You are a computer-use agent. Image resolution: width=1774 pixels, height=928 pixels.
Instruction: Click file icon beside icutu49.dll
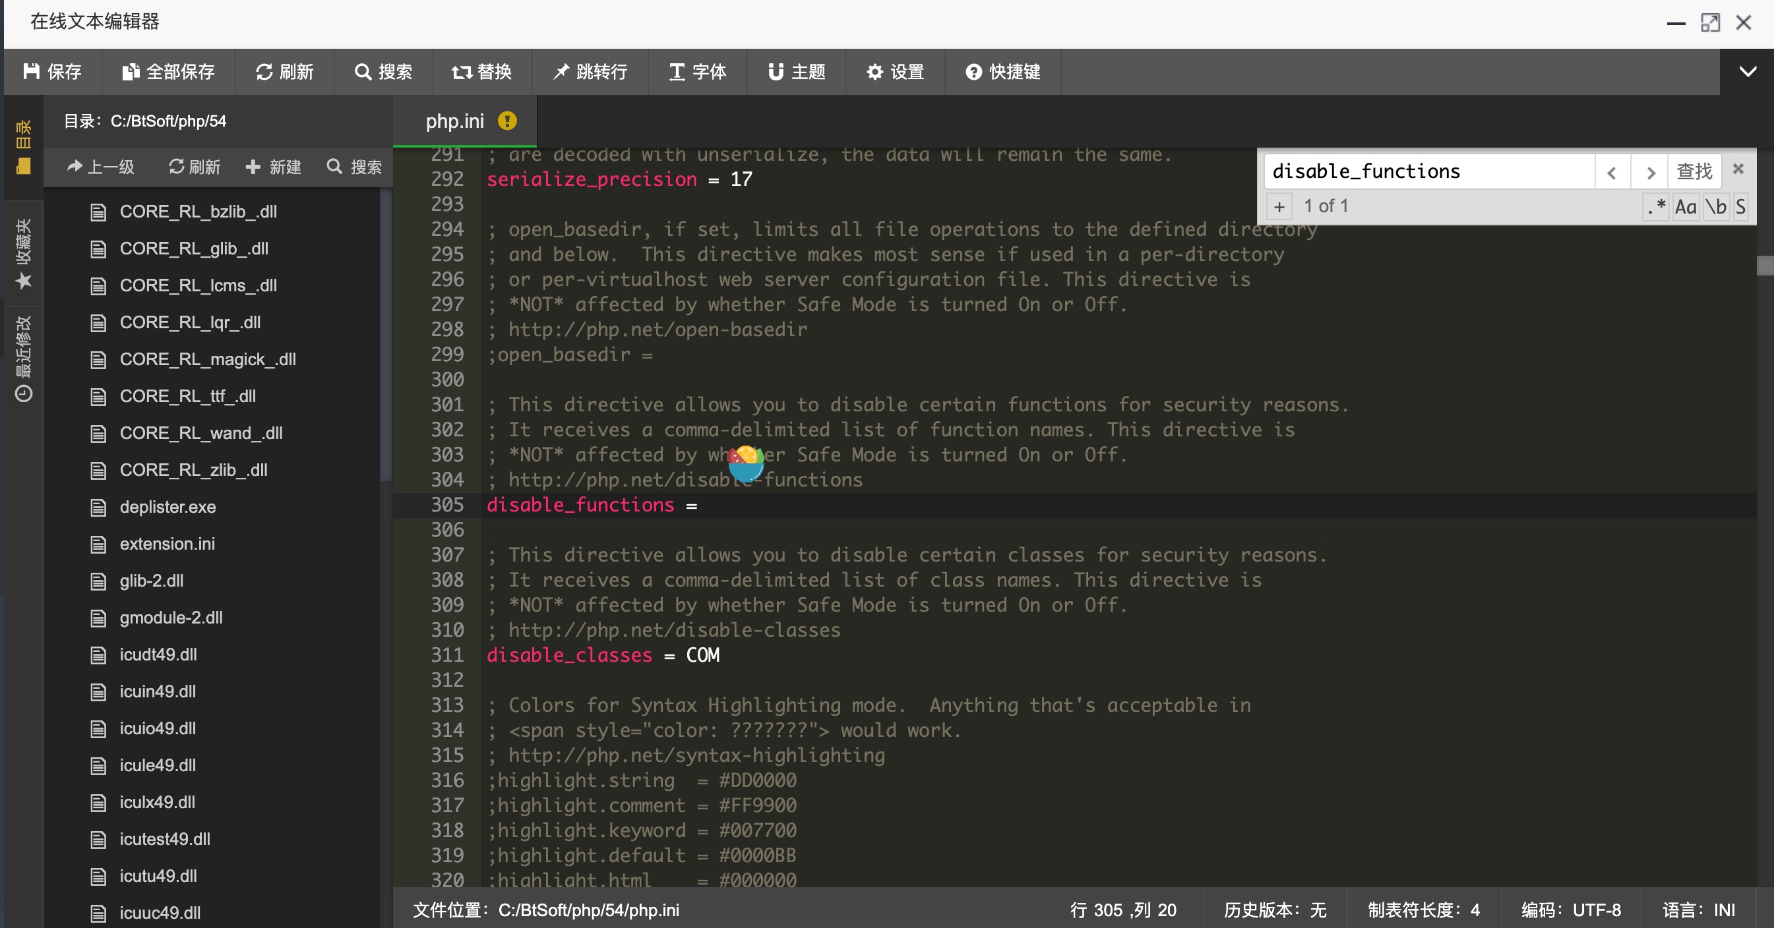[x=98, y=877]
